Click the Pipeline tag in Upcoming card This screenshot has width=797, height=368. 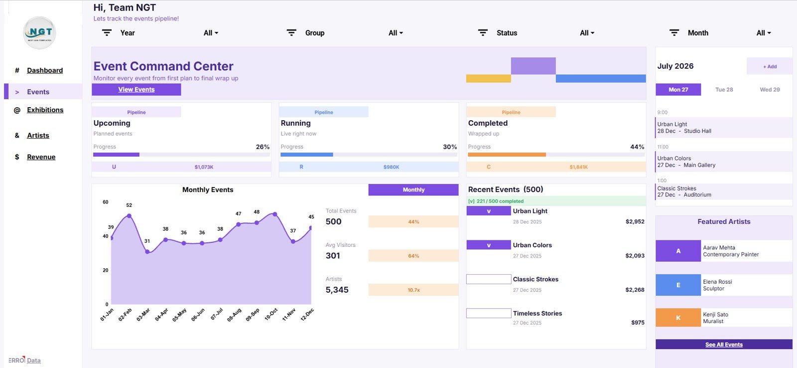[x=136, y=112]
